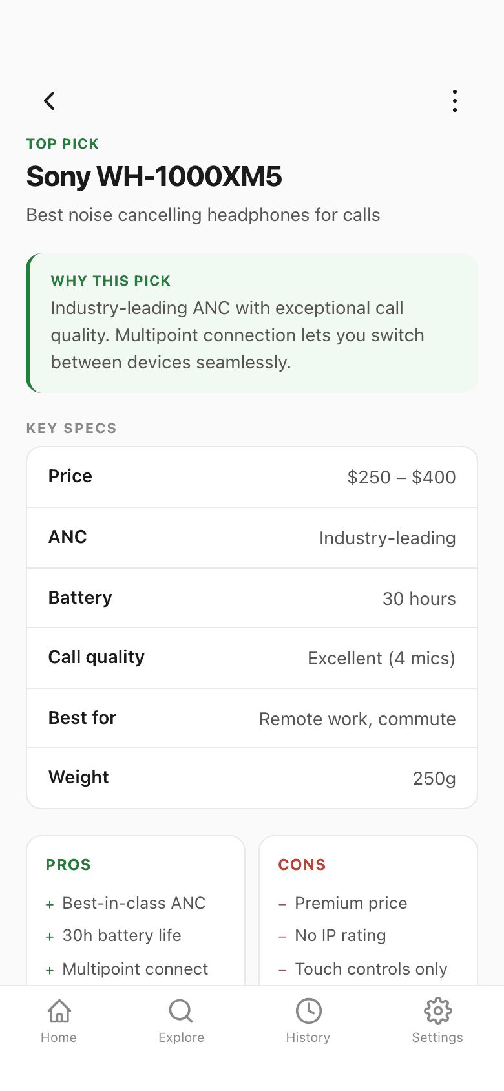Tap the back arrow icon
The image size is (504, 1091).
(x=49, y=101)
